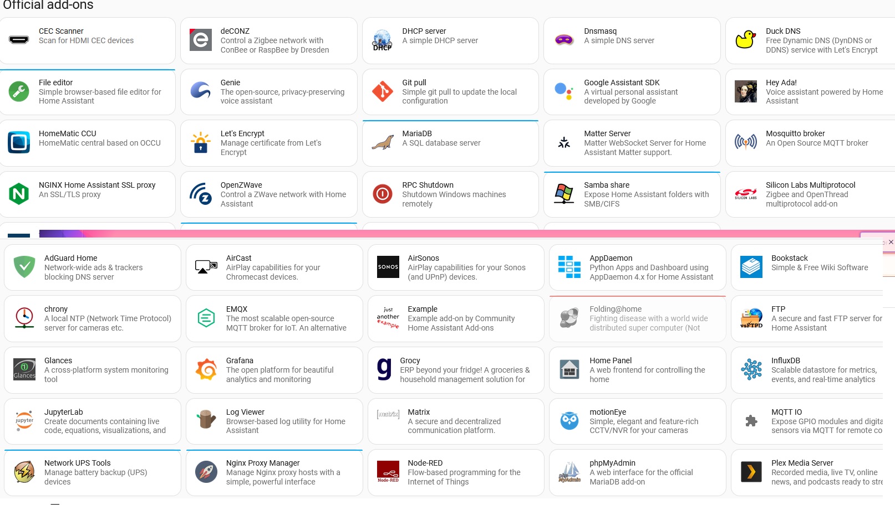Screen dimensions: 895x505
Task: Click the Log Viewer wooden log icon
Action: point(206,420)
